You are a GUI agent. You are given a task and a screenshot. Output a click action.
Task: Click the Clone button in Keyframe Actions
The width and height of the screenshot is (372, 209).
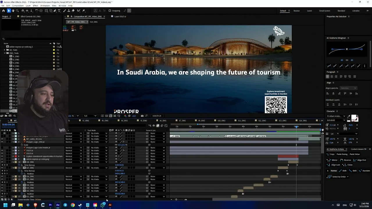pyautogui.click(x=348, y=165)
